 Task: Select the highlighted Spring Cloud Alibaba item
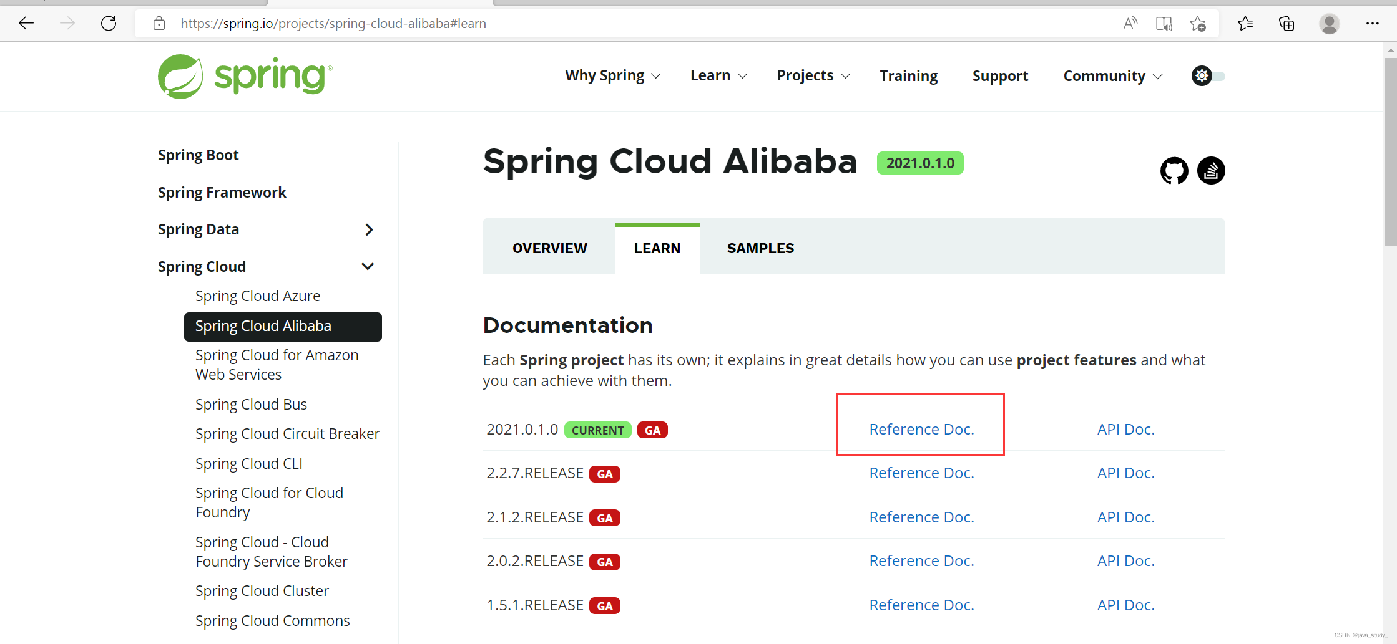tap(283, 327)
